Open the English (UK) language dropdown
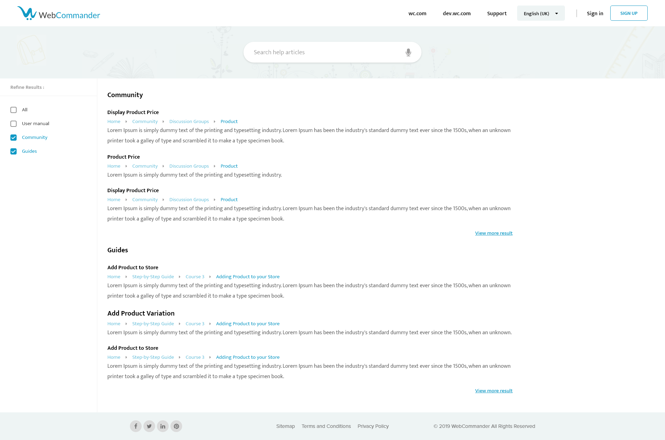The width and height of the screenshot is (665, 440). point(541,13)
